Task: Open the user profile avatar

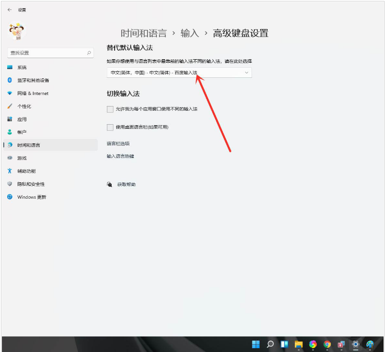Action: pyautogui.click(x=17, y=32)
